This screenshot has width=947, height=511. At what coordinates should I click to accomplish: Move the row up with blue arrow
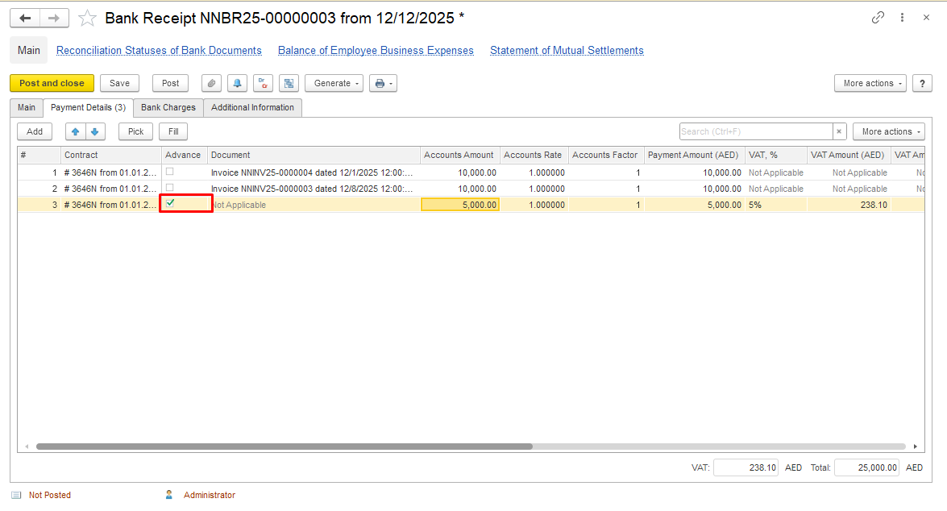point(76,131)
